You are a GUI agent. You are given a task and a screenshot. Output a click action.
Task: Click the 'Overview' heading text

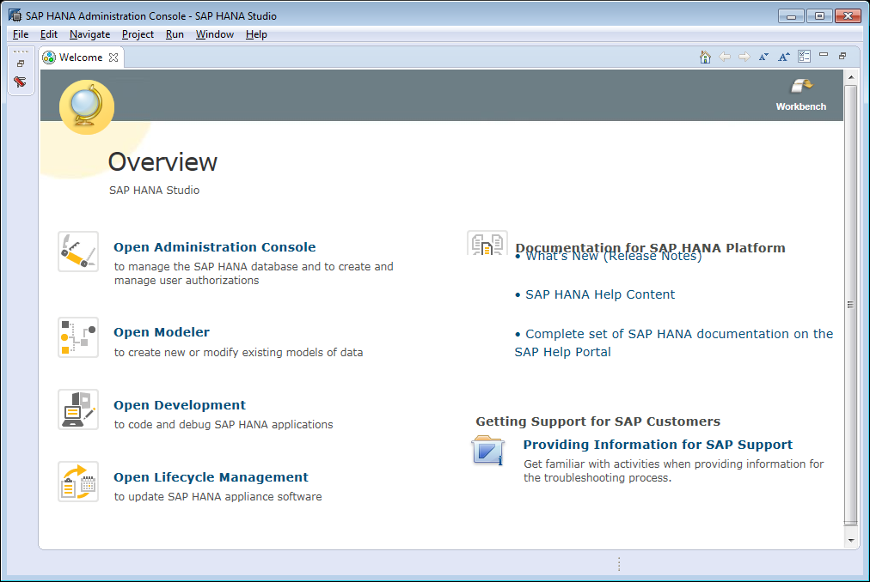pyautogui.click(x=162, y=162)
